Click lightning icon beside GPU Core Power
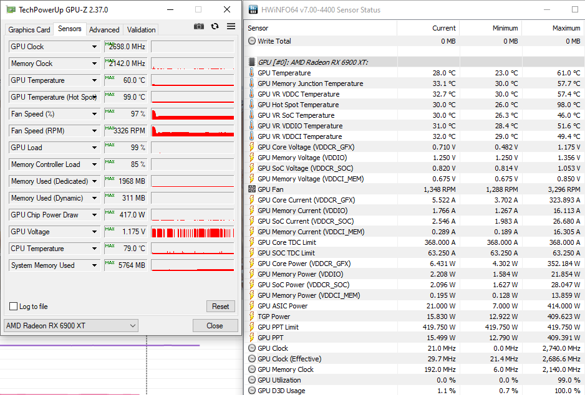 [x=252, y=263]
